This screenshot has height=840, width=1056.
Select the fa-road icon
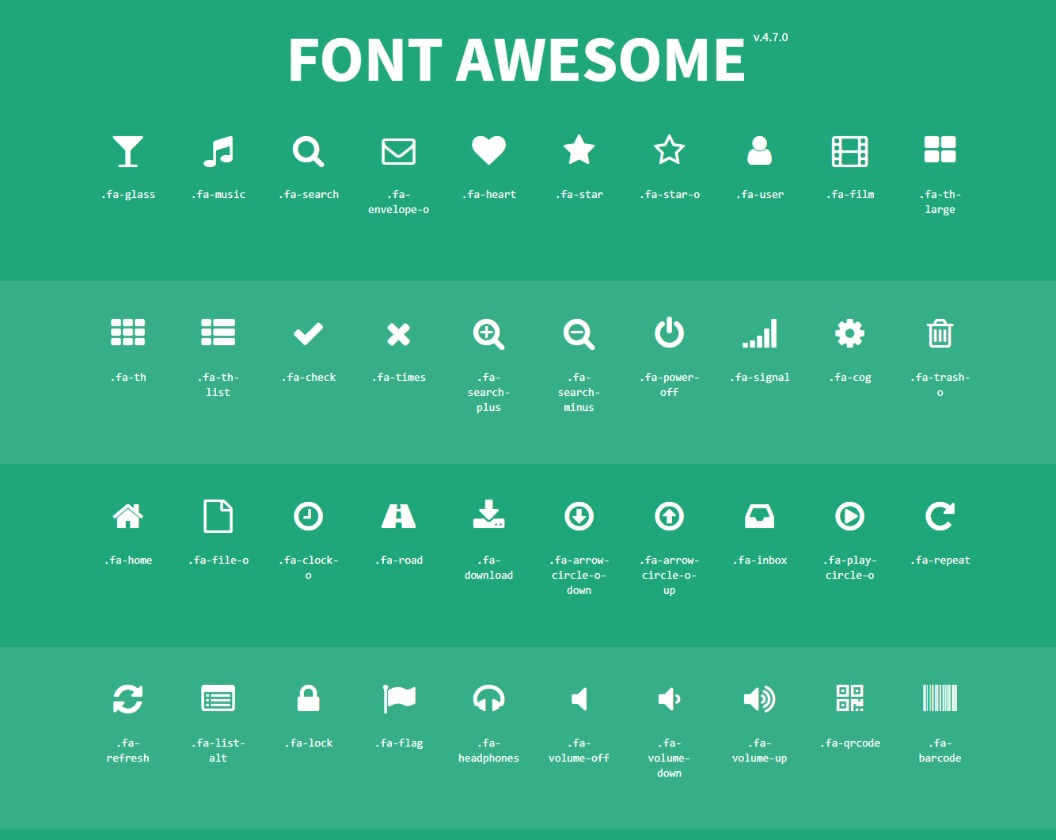click(x=399, y=516)
